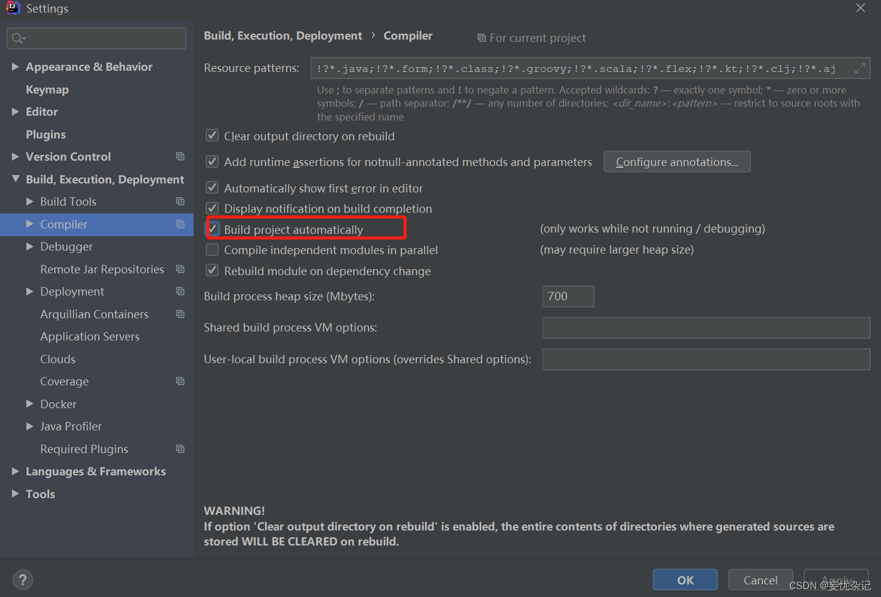The image size is (881, 597).
Task: Click project-level icon beside Remote Jar Repositories
Action: [180, 269]
